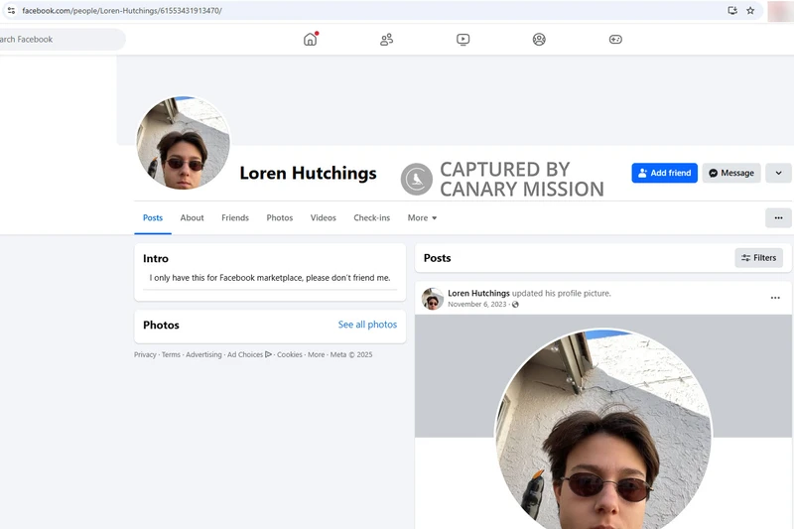The height and width of the screenshot is (529, 794).
Task: Open the large profile picture avatar
Action: (x=183, y=143)
